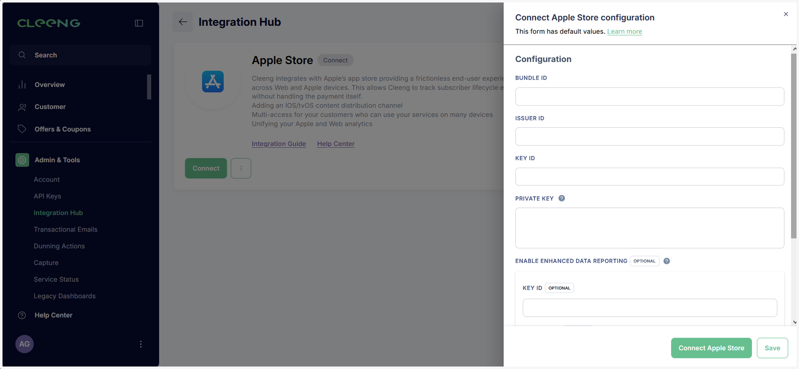This screenshot has height=369, width=799.
Task: Open more options next to Connect button
Action: tap(241, 168)
